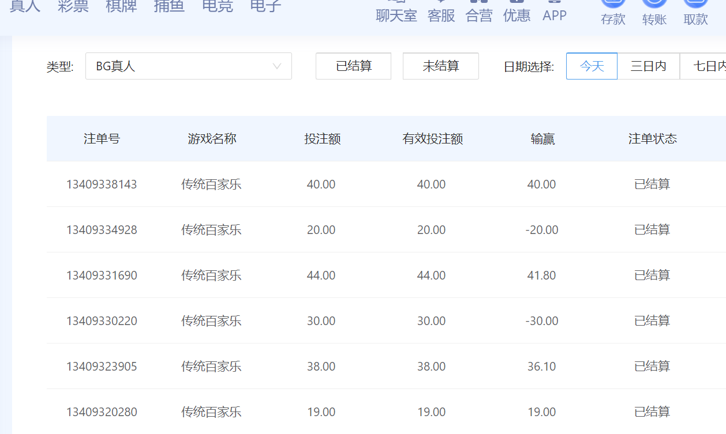Click the 取款 withdrawal icon

pyautogui.click(x=695, y=12)
